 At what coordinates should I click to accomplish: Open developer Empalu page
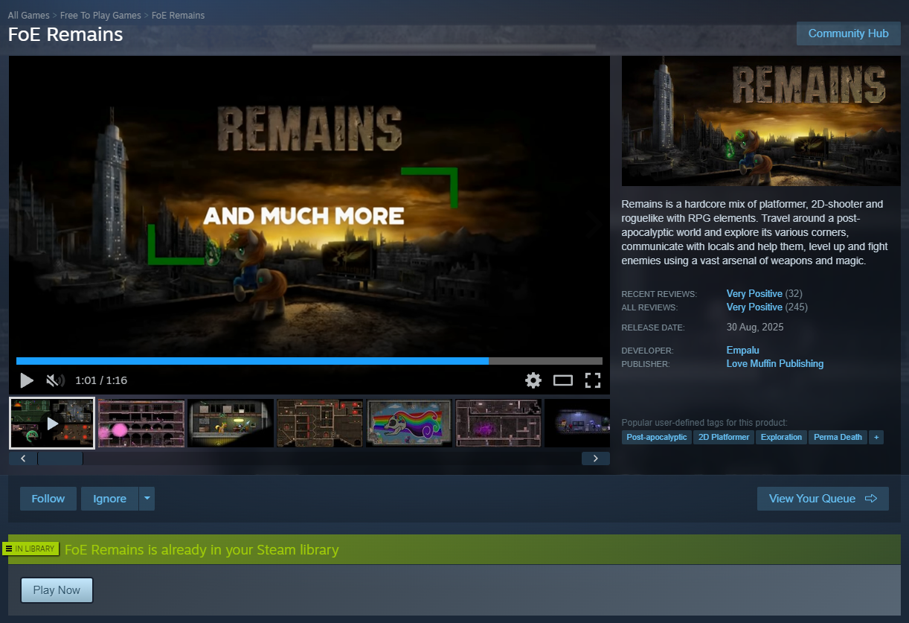[742, 351]
